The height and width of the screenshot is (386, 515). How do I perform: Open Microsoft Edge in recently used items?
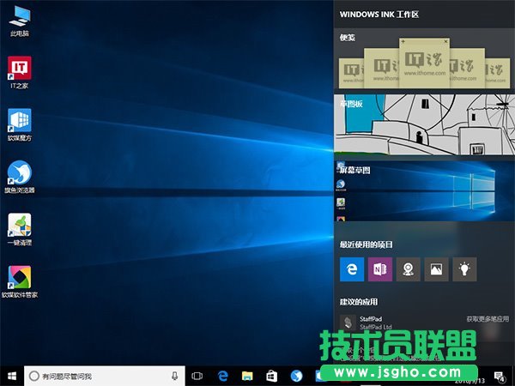pos(352,269)
